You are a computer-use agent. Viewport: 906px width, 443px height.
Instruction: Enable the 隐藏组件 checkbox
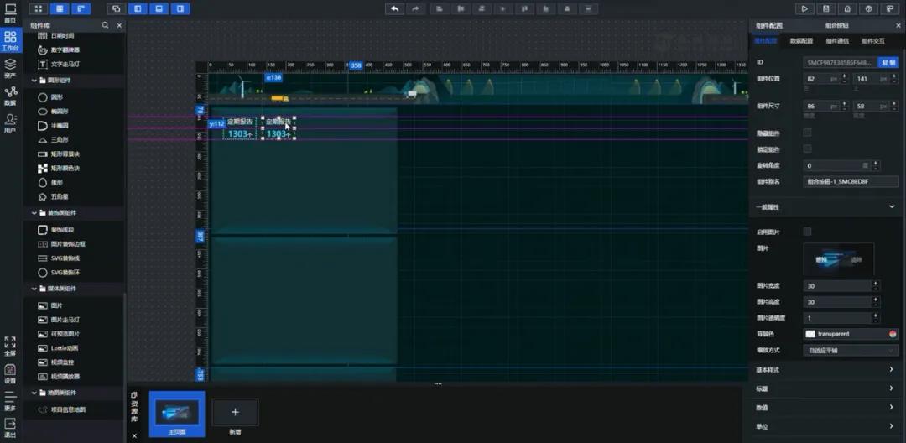807,133
